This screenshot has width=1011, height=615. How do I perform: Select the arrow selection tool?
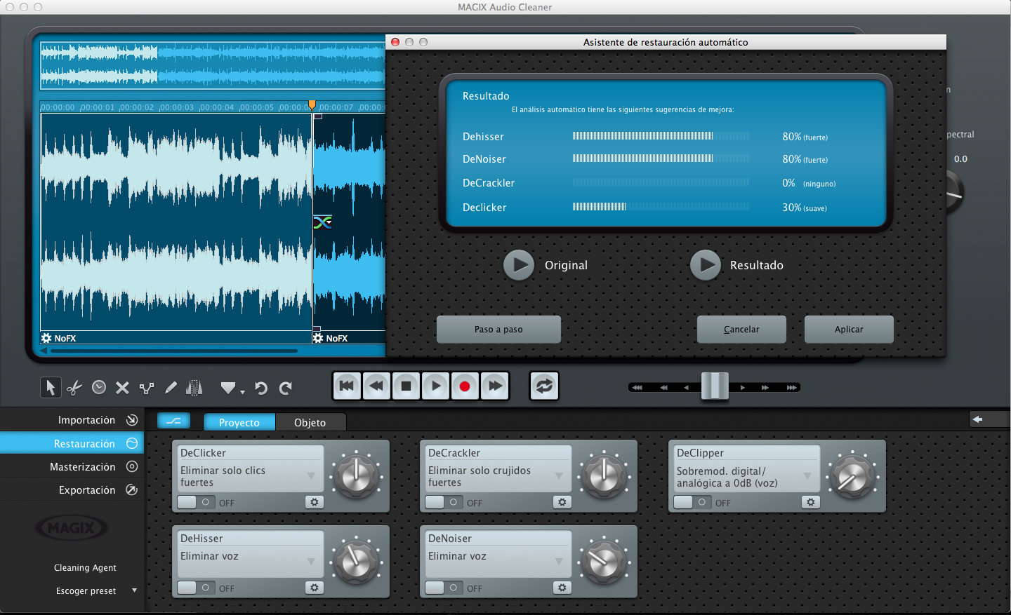[x=51, y=387]
